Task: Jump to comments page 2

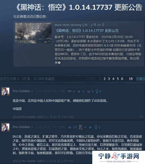Action: 105,79
